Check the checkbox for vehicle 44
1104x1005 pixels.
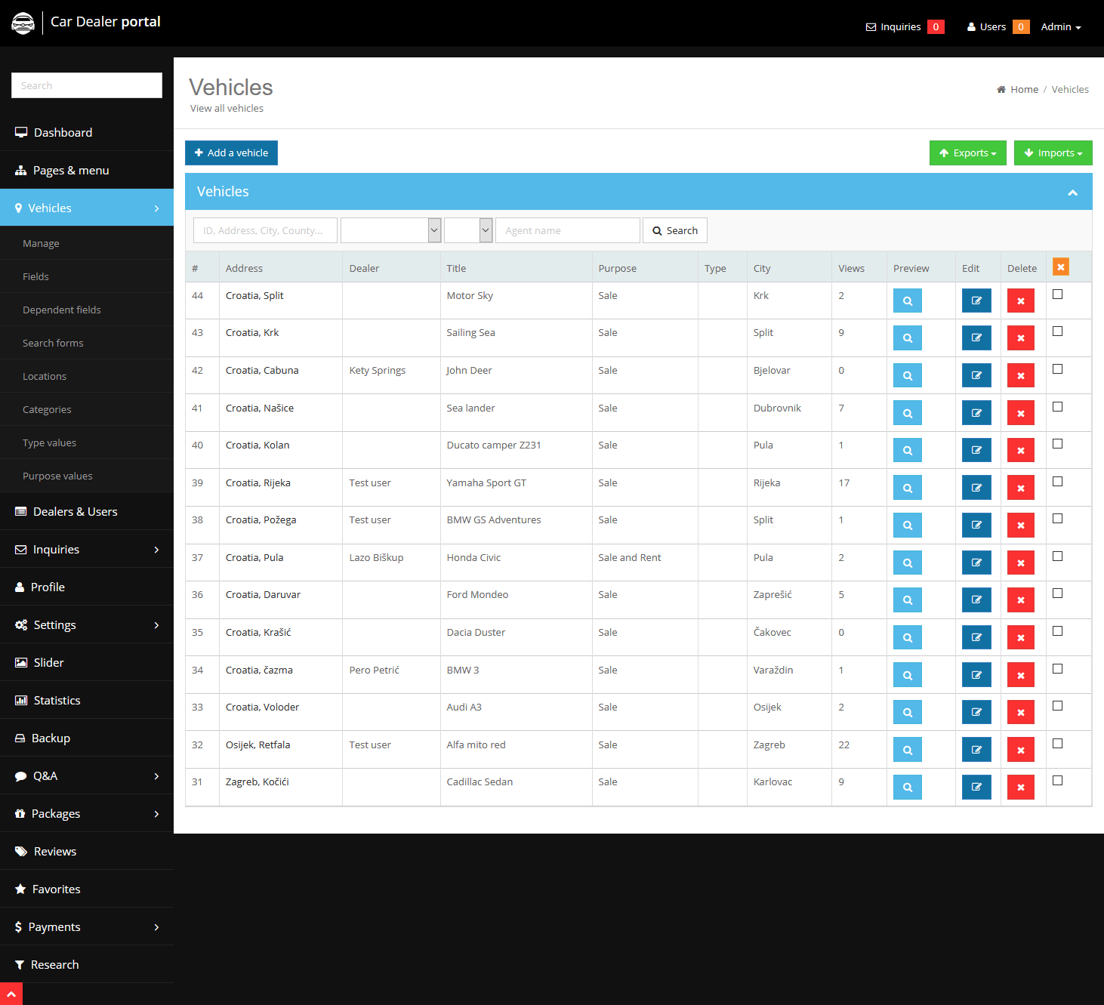[1057, 294]
